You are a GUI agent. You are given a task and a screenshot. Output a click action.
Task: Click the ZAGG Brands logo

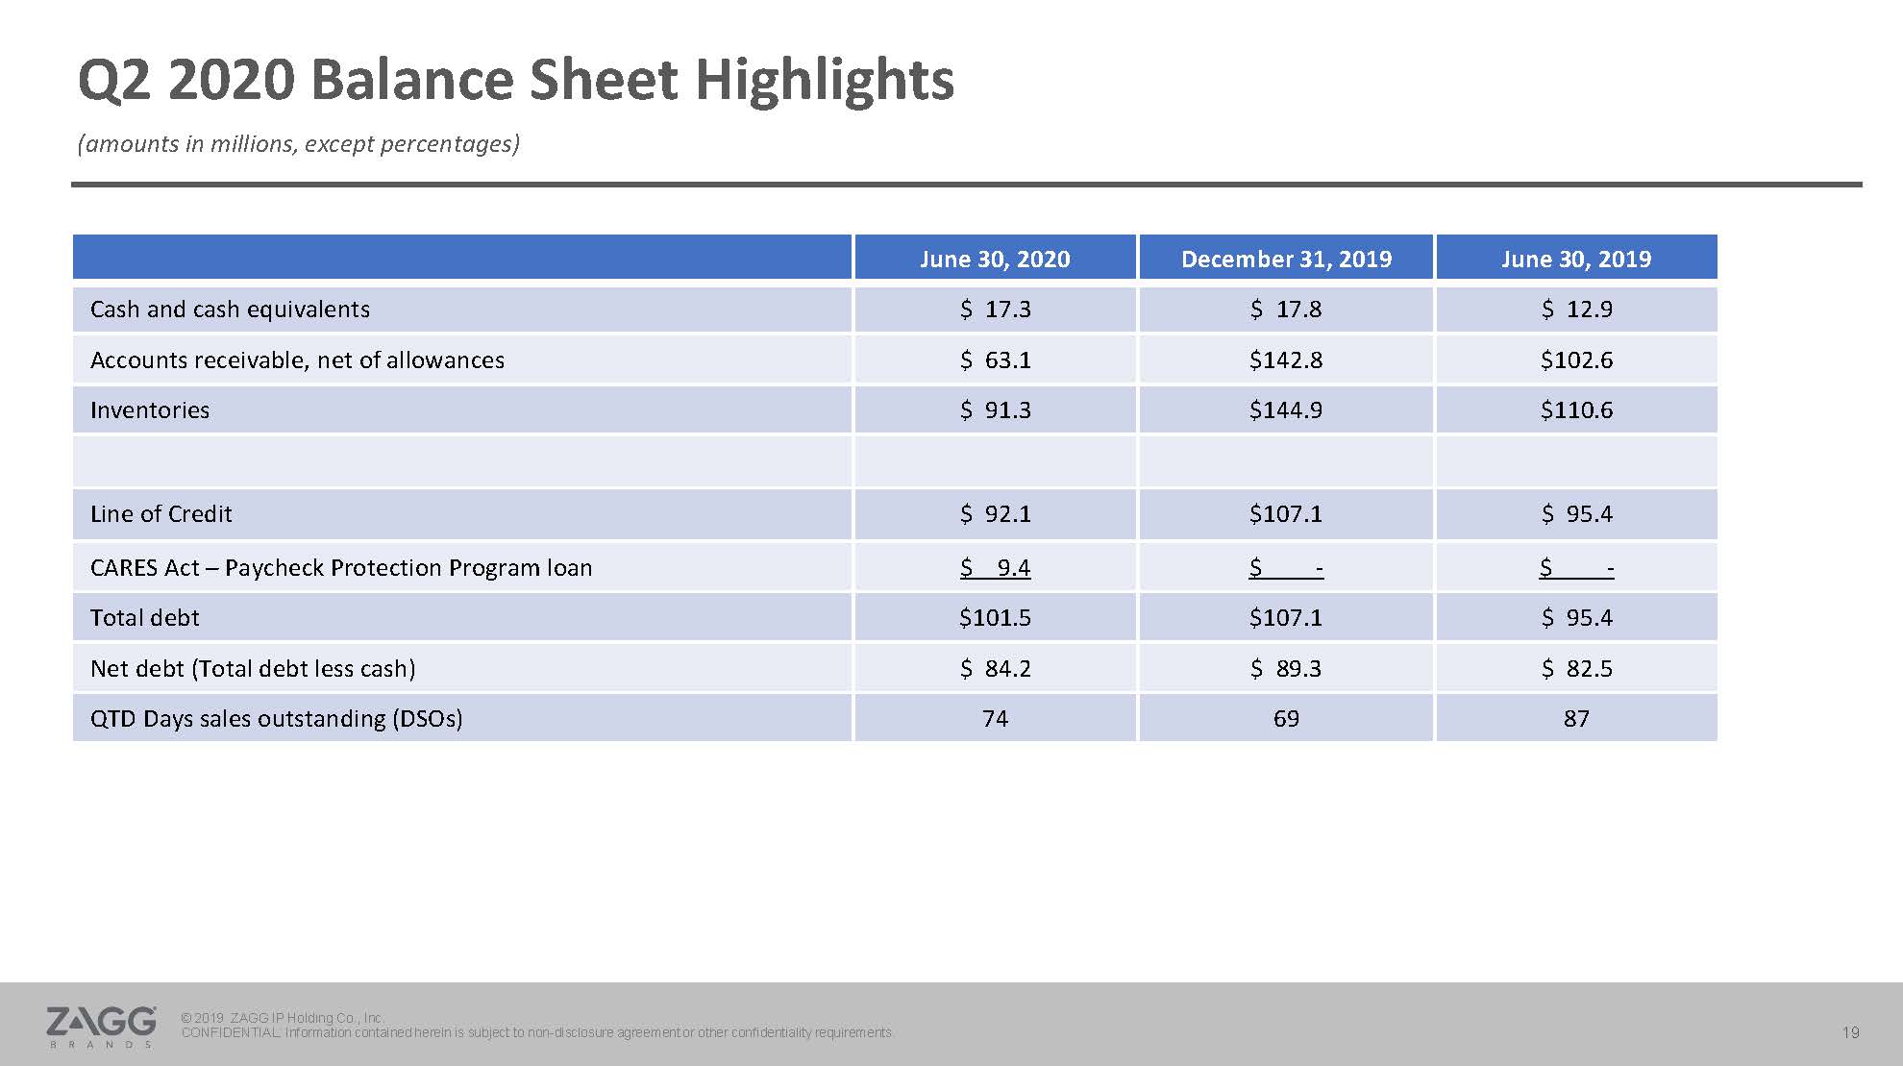[101, 1025]
